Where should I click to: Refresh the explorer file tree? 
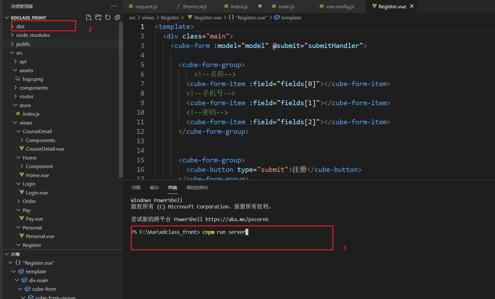click(x=108, y=17)
